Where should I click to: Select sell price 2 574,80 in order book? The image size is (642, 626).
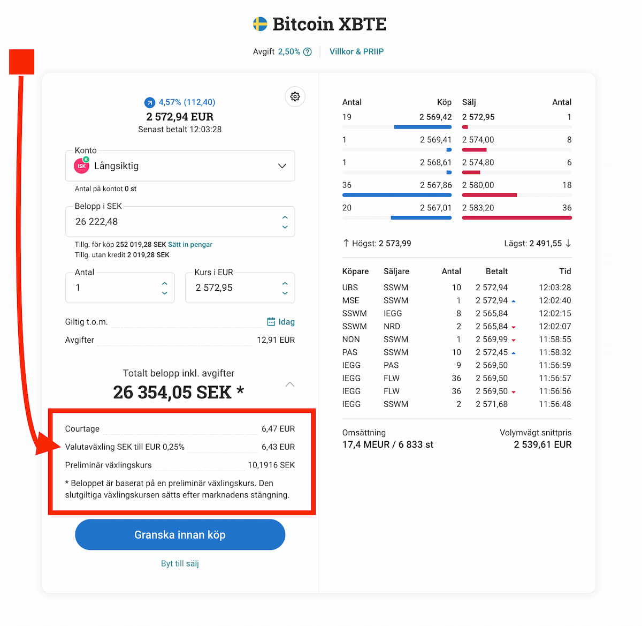tap(478, 162)
